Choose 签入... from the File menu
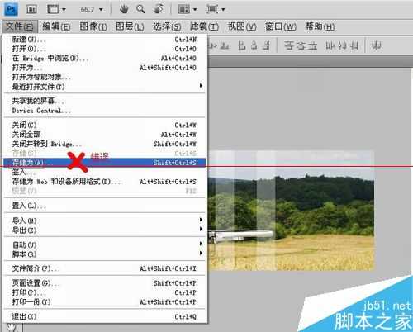This screenshot has width=413, height=332. pyautogui.click(x=105, y=173)
